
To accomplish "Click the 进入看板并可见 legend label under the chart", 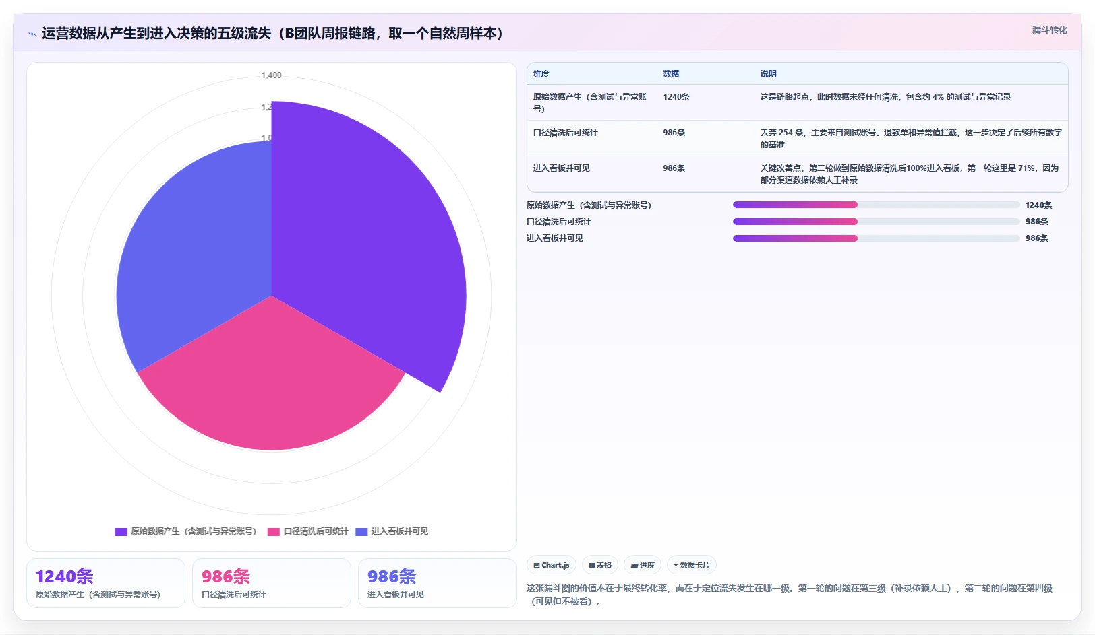I will 399,531.
